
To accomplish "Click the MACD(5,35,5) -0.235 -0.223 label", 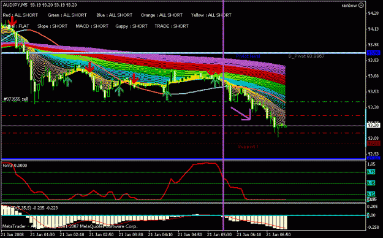I will tap(30, 208).
